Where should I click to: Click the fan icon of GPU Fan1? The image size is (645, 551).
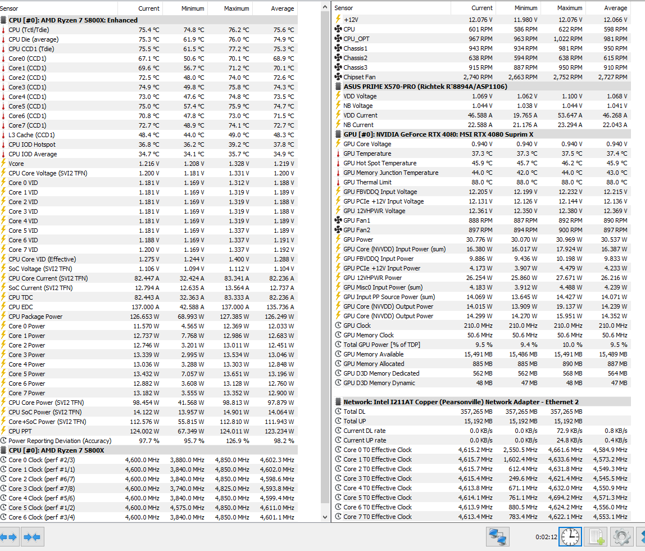(x=338, y=220)
